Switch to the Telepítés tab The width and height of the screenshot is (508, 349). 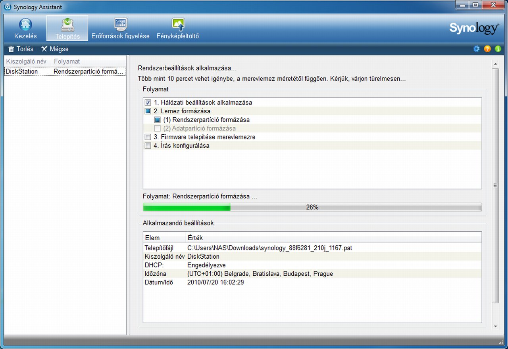point(67,29)
